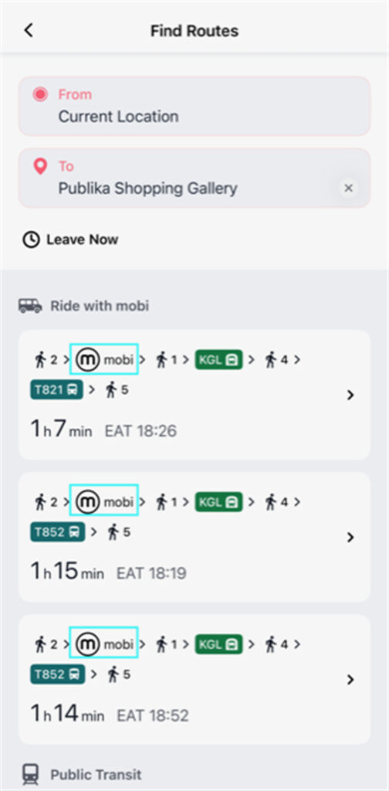Select the route arriving at EAT 18:52
Screen dimensions: 389x791
coord(194,680)
